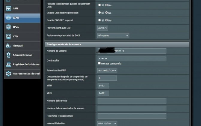Select Sí for Enable DNS Rebind protection
This screenshot has height=126, width=201.
[99, 13]
